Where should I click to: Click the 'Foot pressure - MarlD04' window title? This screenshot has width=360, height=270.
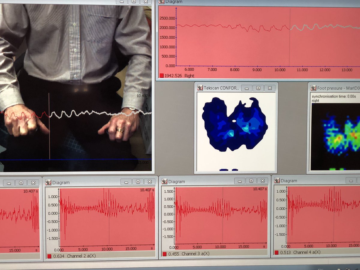click(x=338, y=88)
